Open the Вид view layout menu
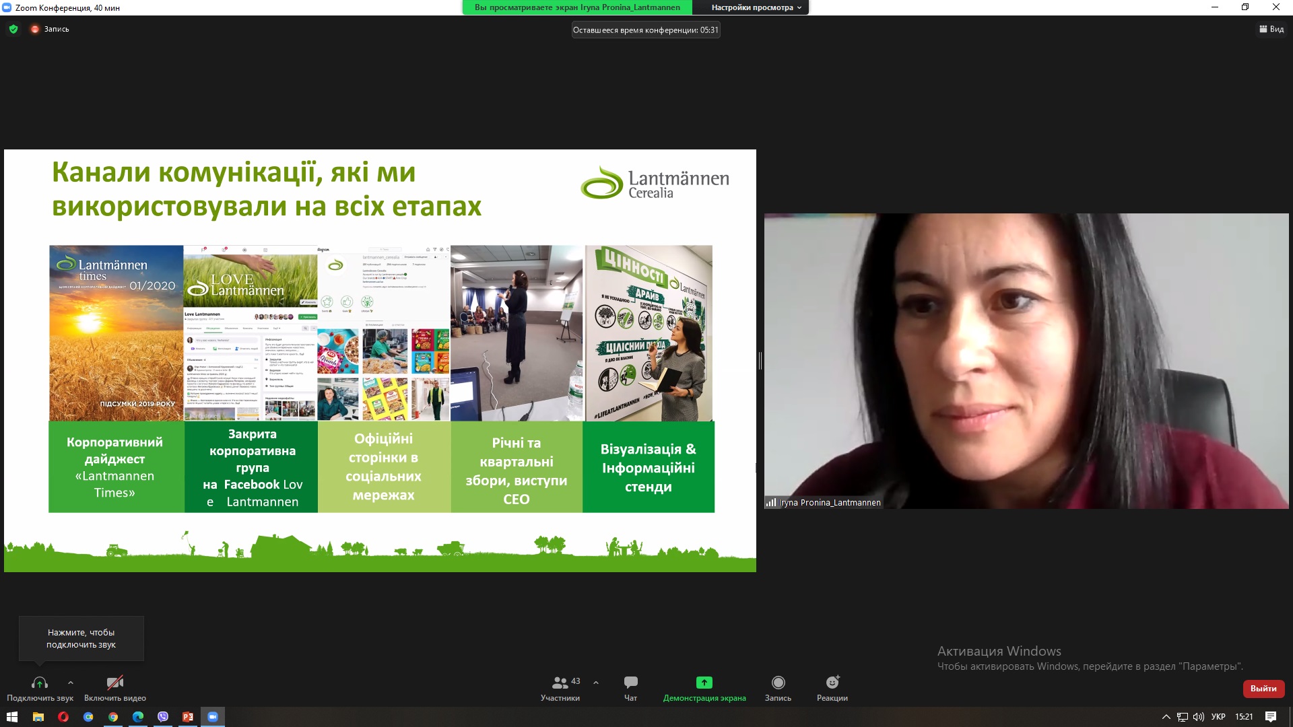Image resolution: width=1293 pixels, height=727 pixels. [1271, 29]
